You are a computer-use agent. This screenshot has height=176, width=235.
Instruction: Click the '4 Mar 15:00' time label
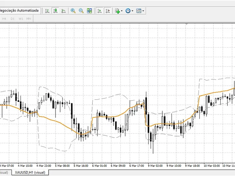[25, 166]
